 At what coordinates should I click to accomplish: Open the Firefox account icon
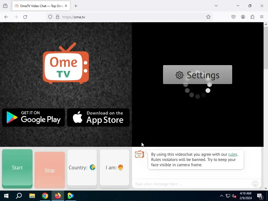pos(243,17)
